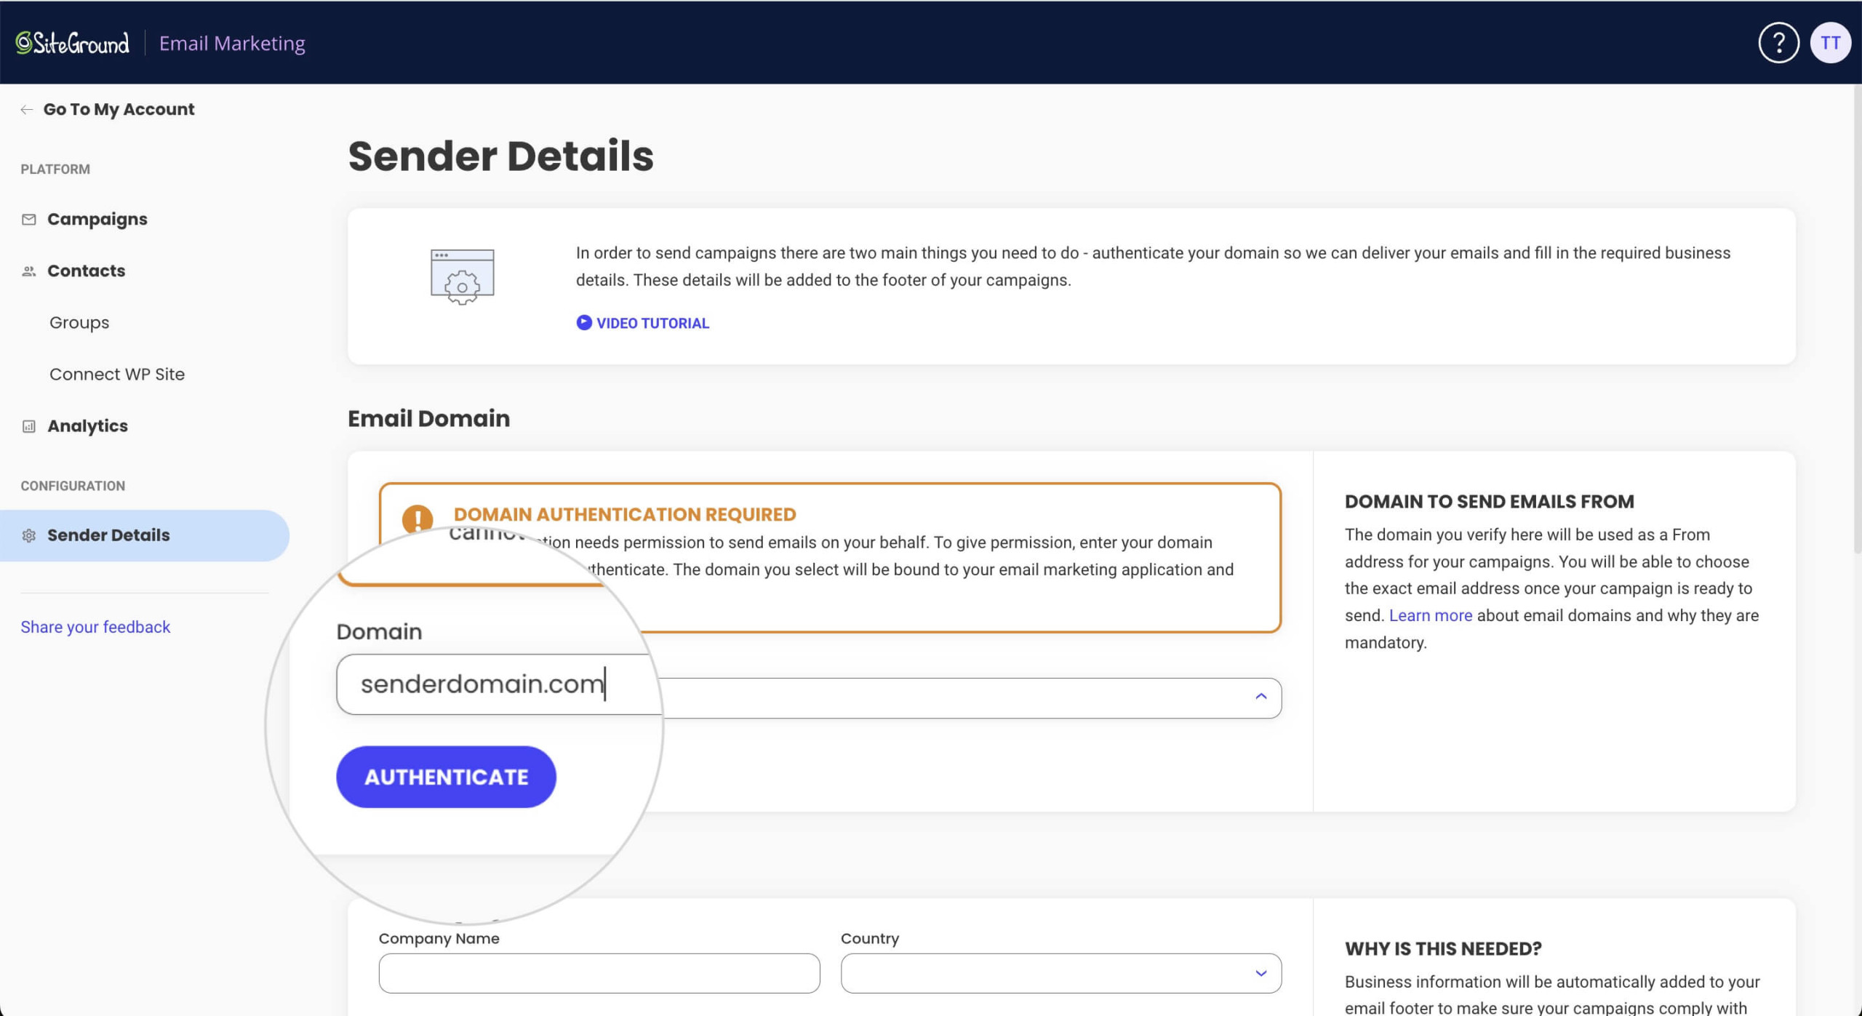Click the Groups submenu item
The height and width of the screenshot is (1016, 1862).
pyautogui.click(x=79, y=321)
